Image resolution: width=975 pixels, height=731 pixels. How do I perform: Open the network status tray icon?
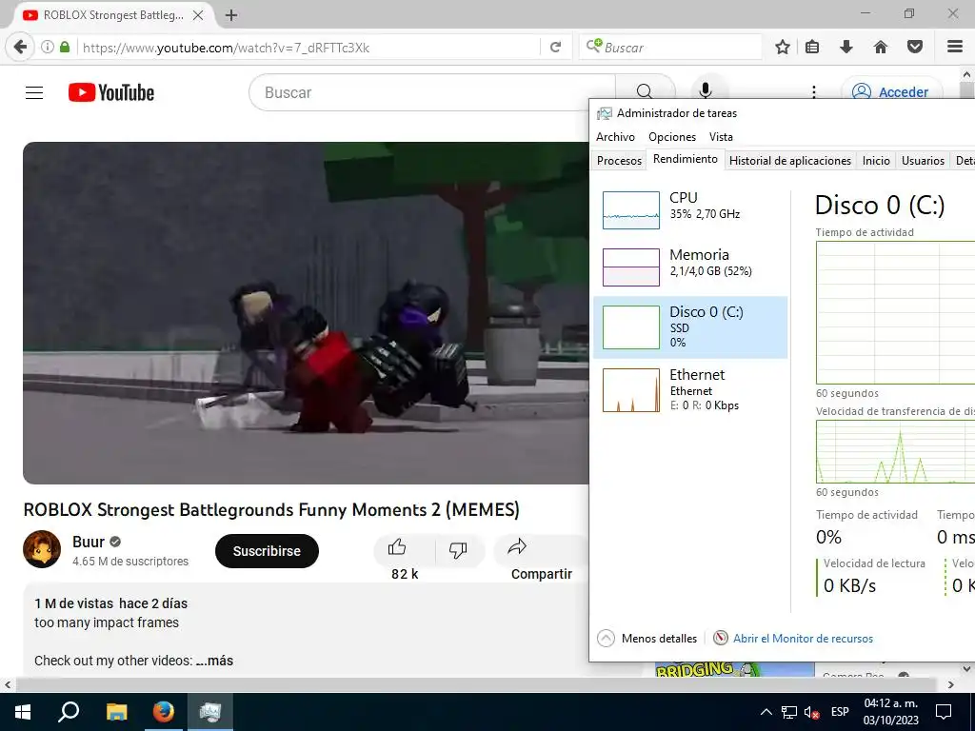pyautogui.click(x=789, y=712)
